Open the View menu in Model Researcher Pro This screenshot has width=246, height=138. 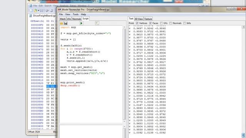(x=68, y=15)
